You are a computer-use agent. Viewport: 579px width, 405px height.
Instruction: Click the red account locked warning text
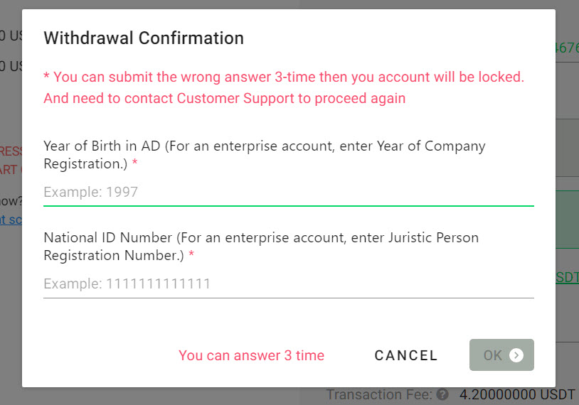pyautogui.click(x=284, y=88)
